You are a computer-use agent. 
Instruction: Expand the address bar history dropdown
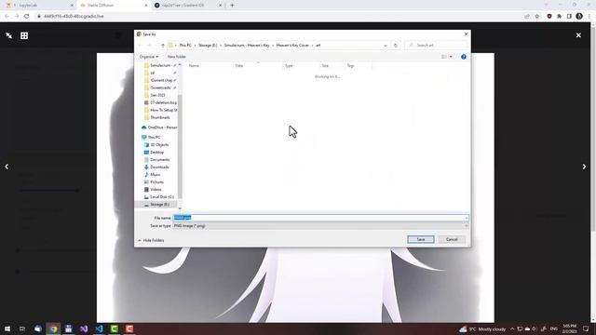(386, 46)
